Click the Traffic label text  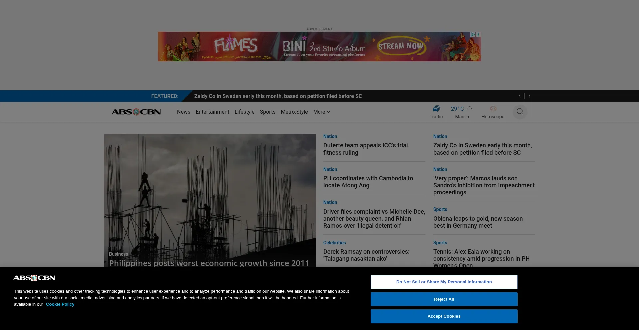[436, 117]
